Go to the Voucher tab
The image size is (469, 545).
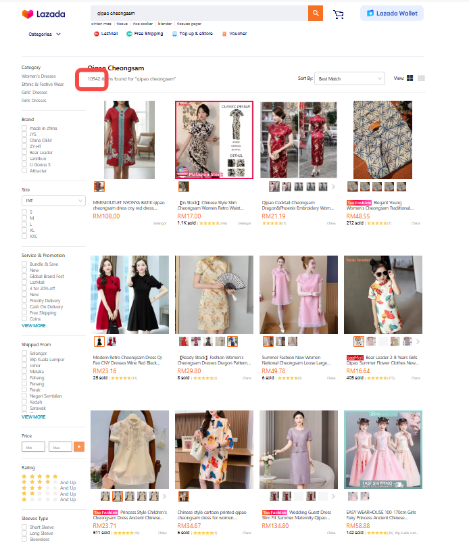[234, 33]
